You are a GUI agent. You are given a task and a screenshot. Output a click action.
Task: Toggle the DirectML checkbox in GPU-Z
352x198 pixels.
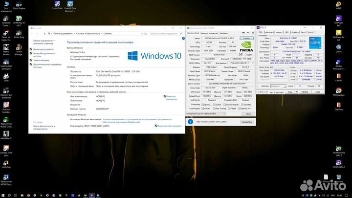pos(242,105)
